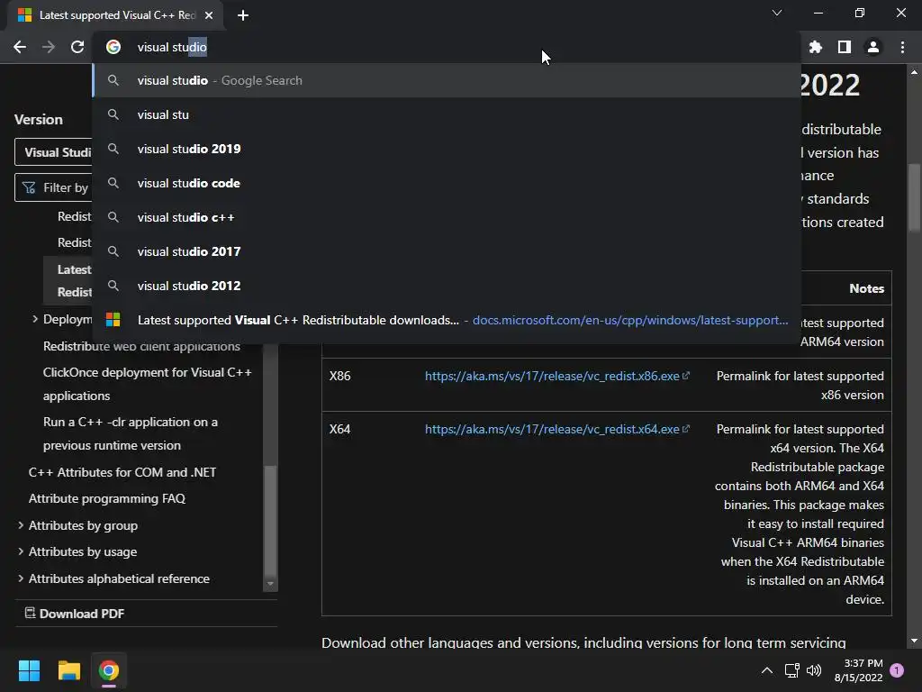
Task: Click the Download PDF button
Action: click(x=75, y=614)
